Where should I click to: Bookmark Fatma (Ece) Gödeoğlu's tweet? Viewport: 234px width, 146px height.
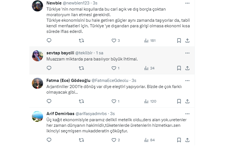179,101
